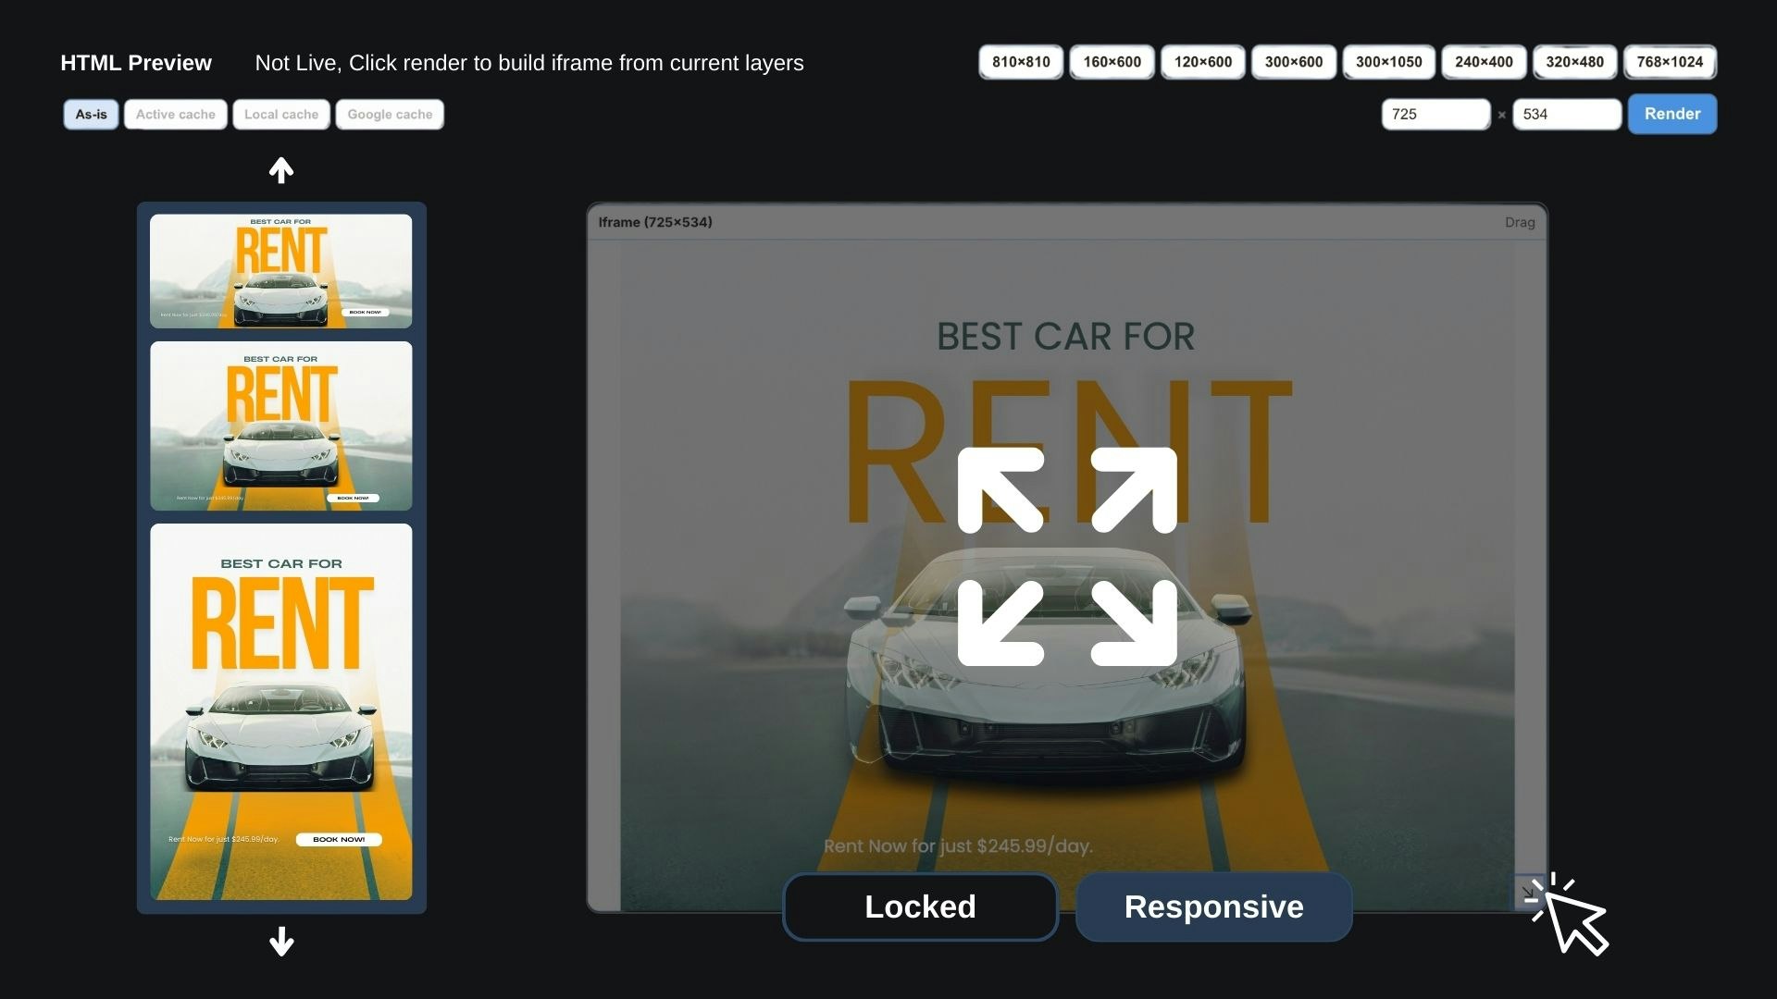Click the Drag handle on iframe header
The width and height of the screenshot is (1777, 999).
coord(1519,222)
